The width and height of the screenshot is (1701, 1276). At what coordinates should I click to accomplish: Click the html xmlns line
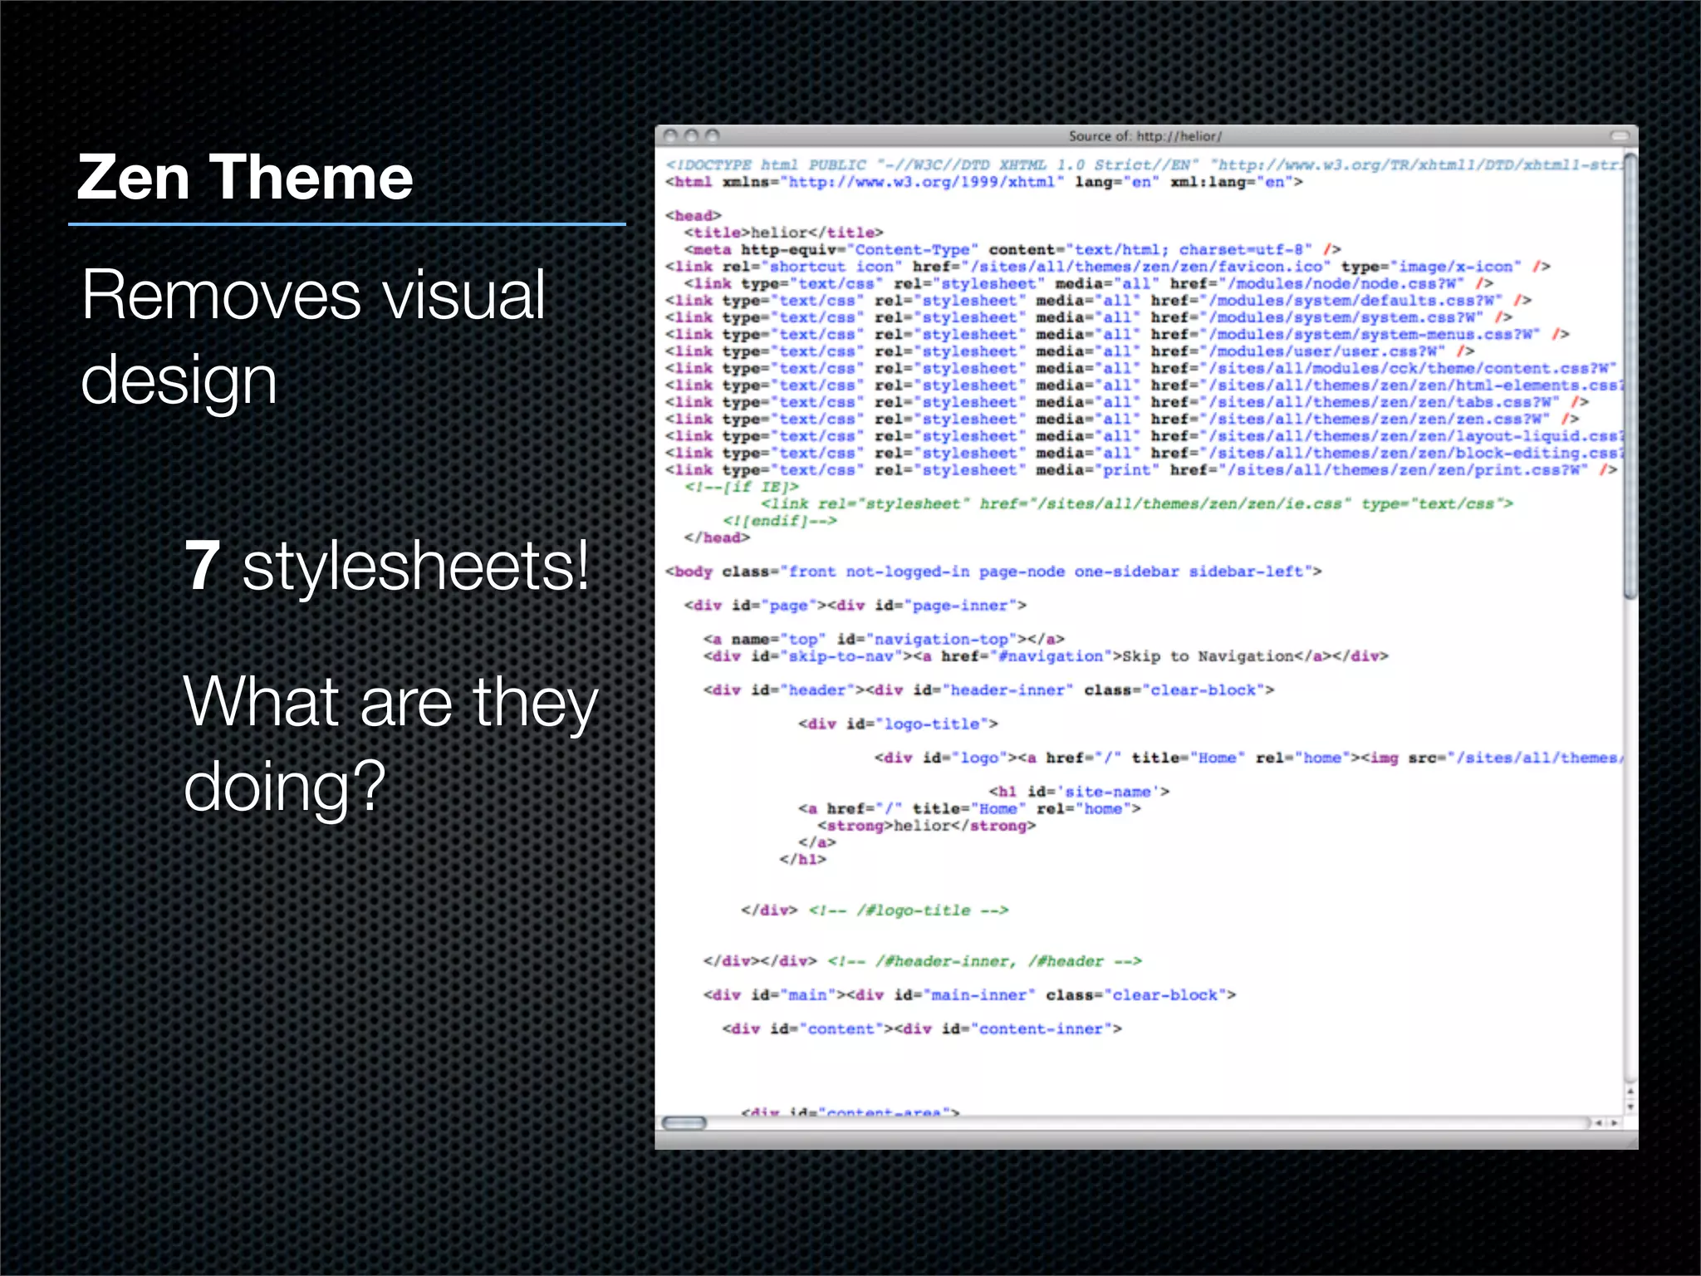coord(984,182)
